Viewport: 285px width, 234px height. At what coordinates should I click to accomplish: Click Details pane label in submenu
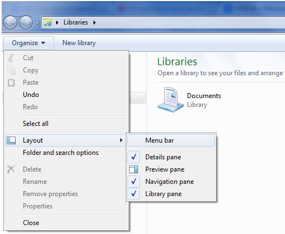(163, 157)
